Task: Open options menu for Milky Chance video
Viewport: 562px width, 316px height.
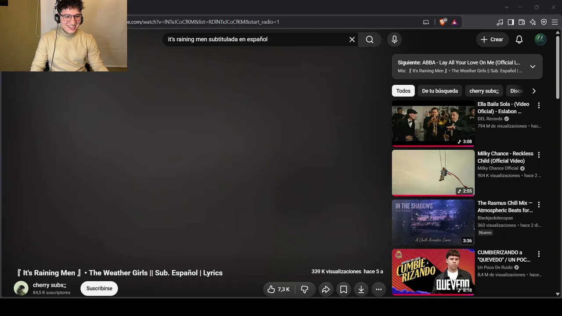Action: click(x=539, y=155)
